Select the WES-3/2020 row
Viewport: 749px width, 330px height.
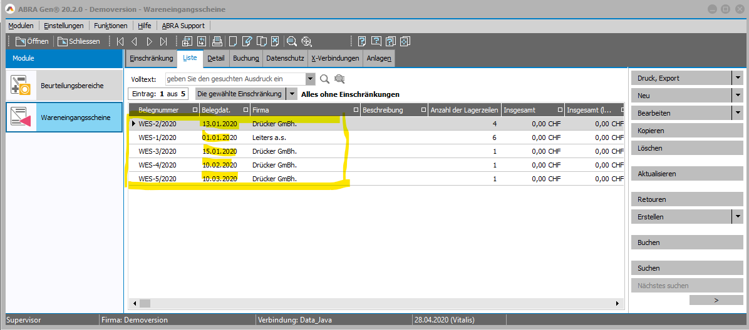[x=158, y=151]
